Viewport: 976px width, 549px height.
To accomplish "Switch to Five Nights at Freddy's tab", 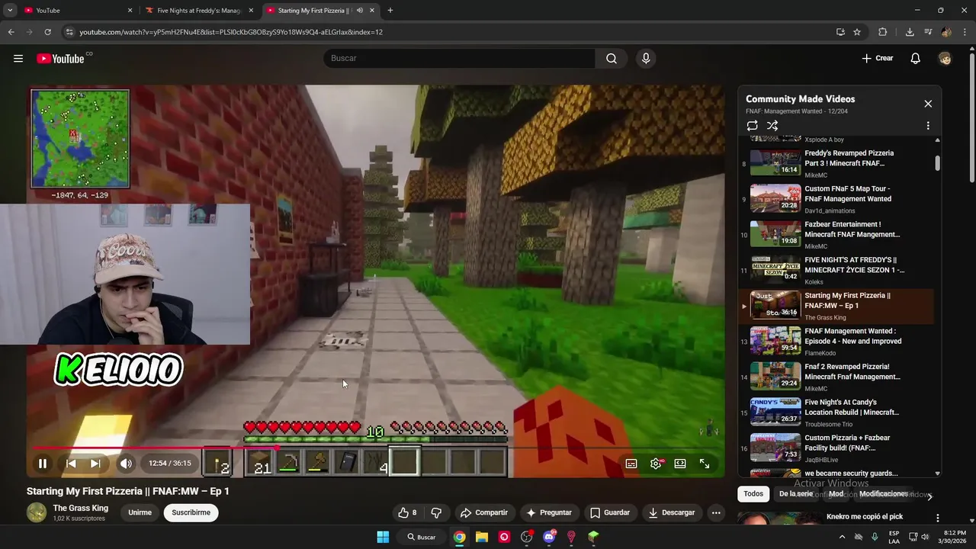I will point(200,11).
